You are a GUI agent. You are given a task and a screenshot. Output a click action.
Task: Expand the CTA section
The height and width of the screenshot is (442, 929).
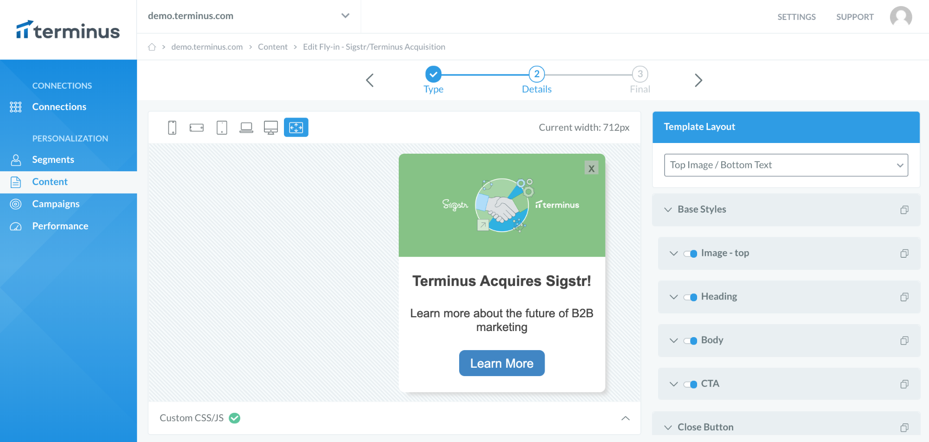point(673,384)
